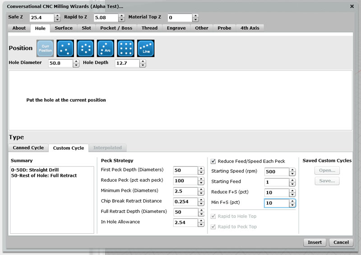361x255 pixels.
Task: Decrease First Peck Depth with down arrow
Action: (x=201, y=172)
